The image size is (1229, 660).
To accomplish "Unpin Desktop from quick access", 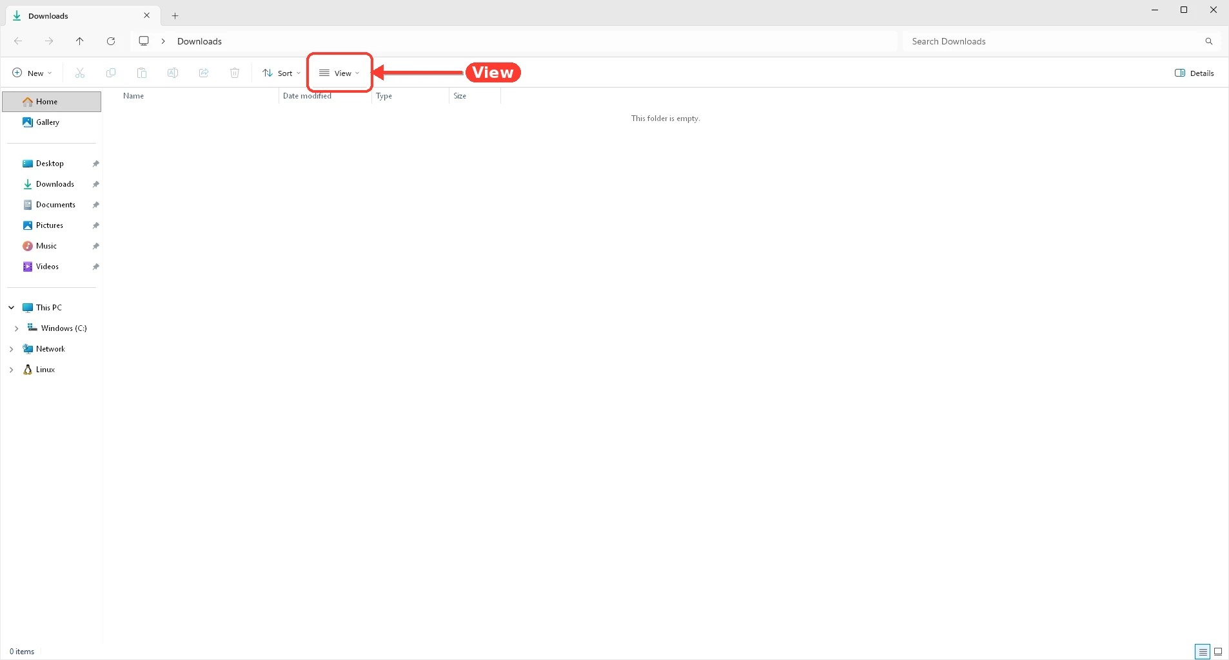I will (95, 164).
